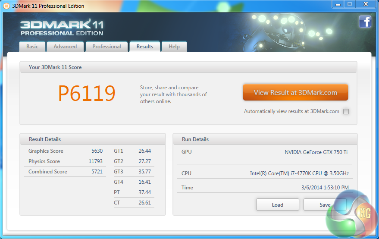Screen dimensions: 379x239
Task: Click the run time 3/6/2014 1:53:10 PM
Action: tap(325, 188)
